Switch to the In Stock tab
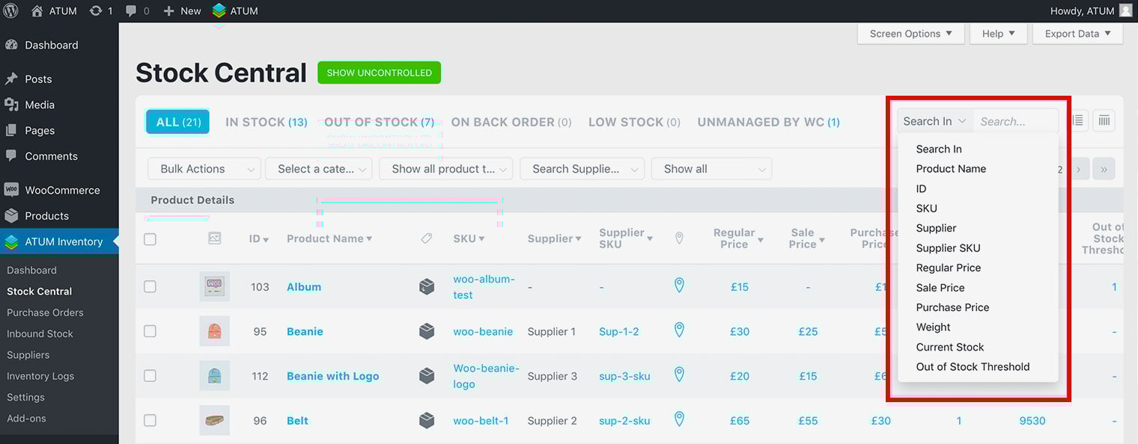The image size is (1138, 444). point(266,122)
